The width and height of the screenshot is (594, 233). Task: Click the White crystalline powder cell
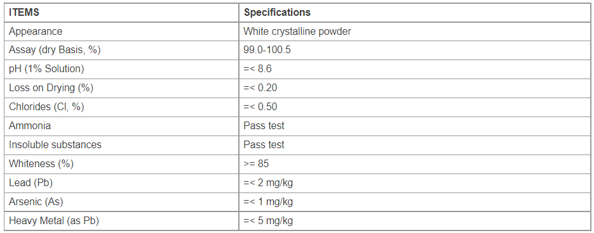point(414,32)
